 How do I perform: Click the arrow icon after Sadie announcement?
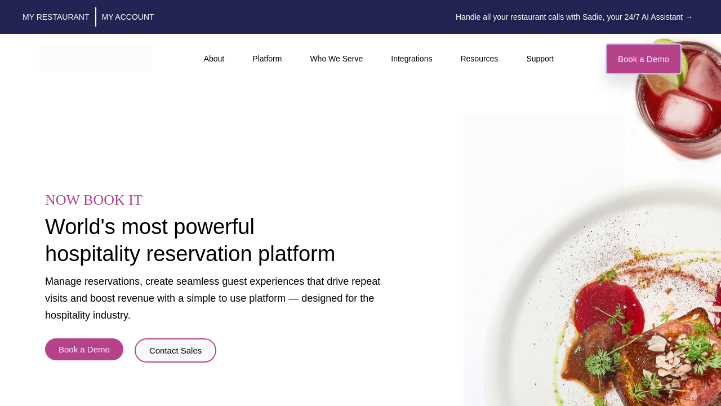coord(688,17)
